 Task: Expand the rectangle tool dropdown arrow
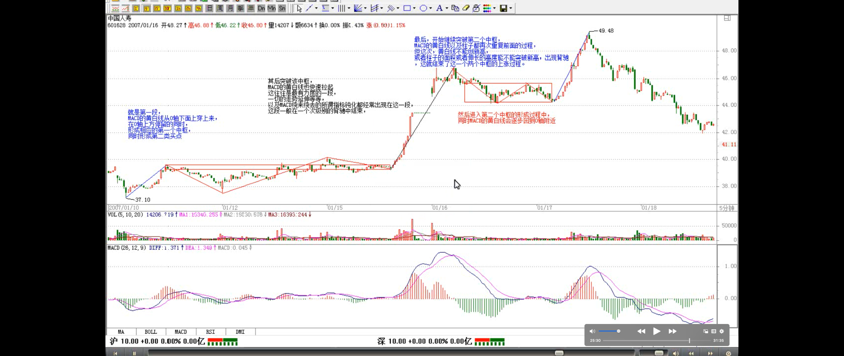point(414,8)
